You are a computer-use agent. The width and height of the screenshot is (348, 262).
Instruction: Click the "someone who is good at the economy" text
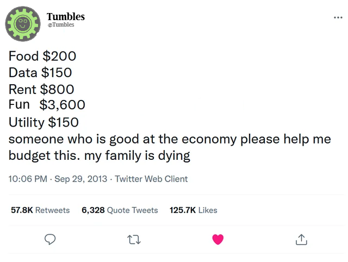tap(122, 139)
